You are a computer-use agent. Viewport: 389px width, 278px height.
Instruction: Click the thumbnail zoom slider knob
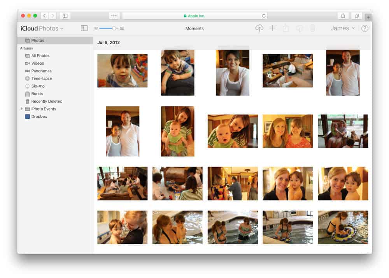[x=114, y=28]
